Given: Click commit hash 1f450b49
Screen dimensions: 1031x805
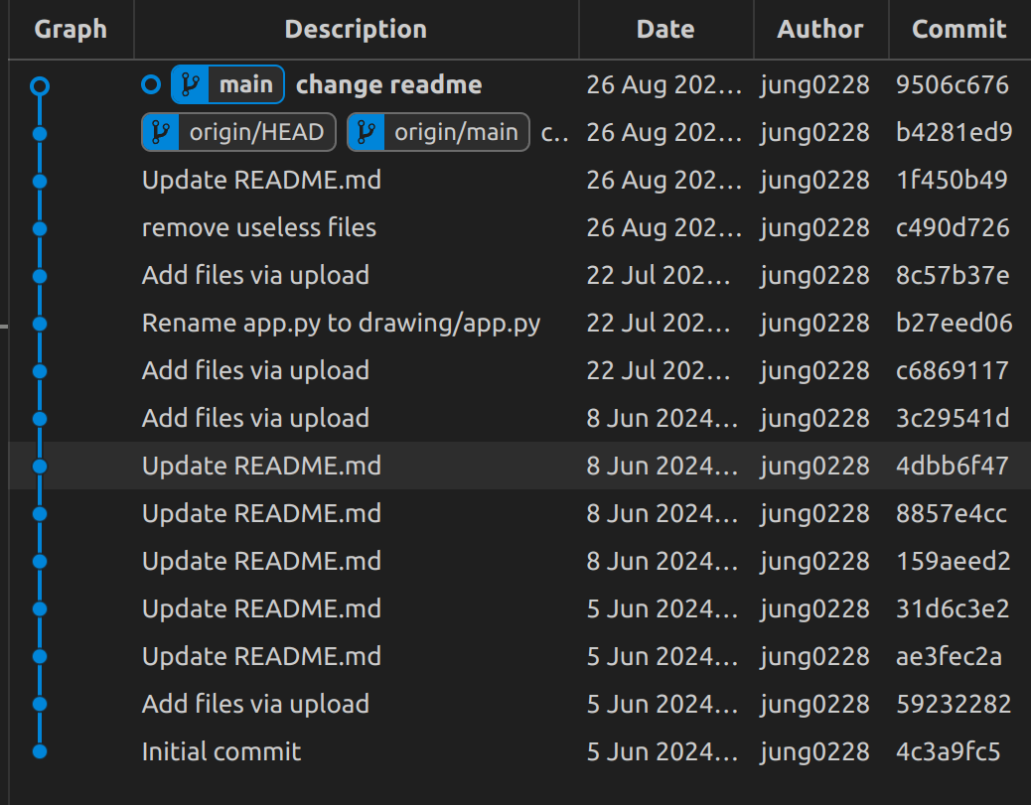Looking at the screenshot, I should click(x=952, y=180).
